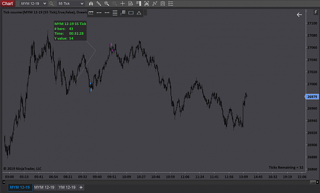Open the chart Properties list icon

click(x=170, y=4)
